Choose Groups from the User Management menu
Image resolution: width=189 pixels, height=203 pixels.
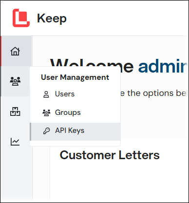75,112
